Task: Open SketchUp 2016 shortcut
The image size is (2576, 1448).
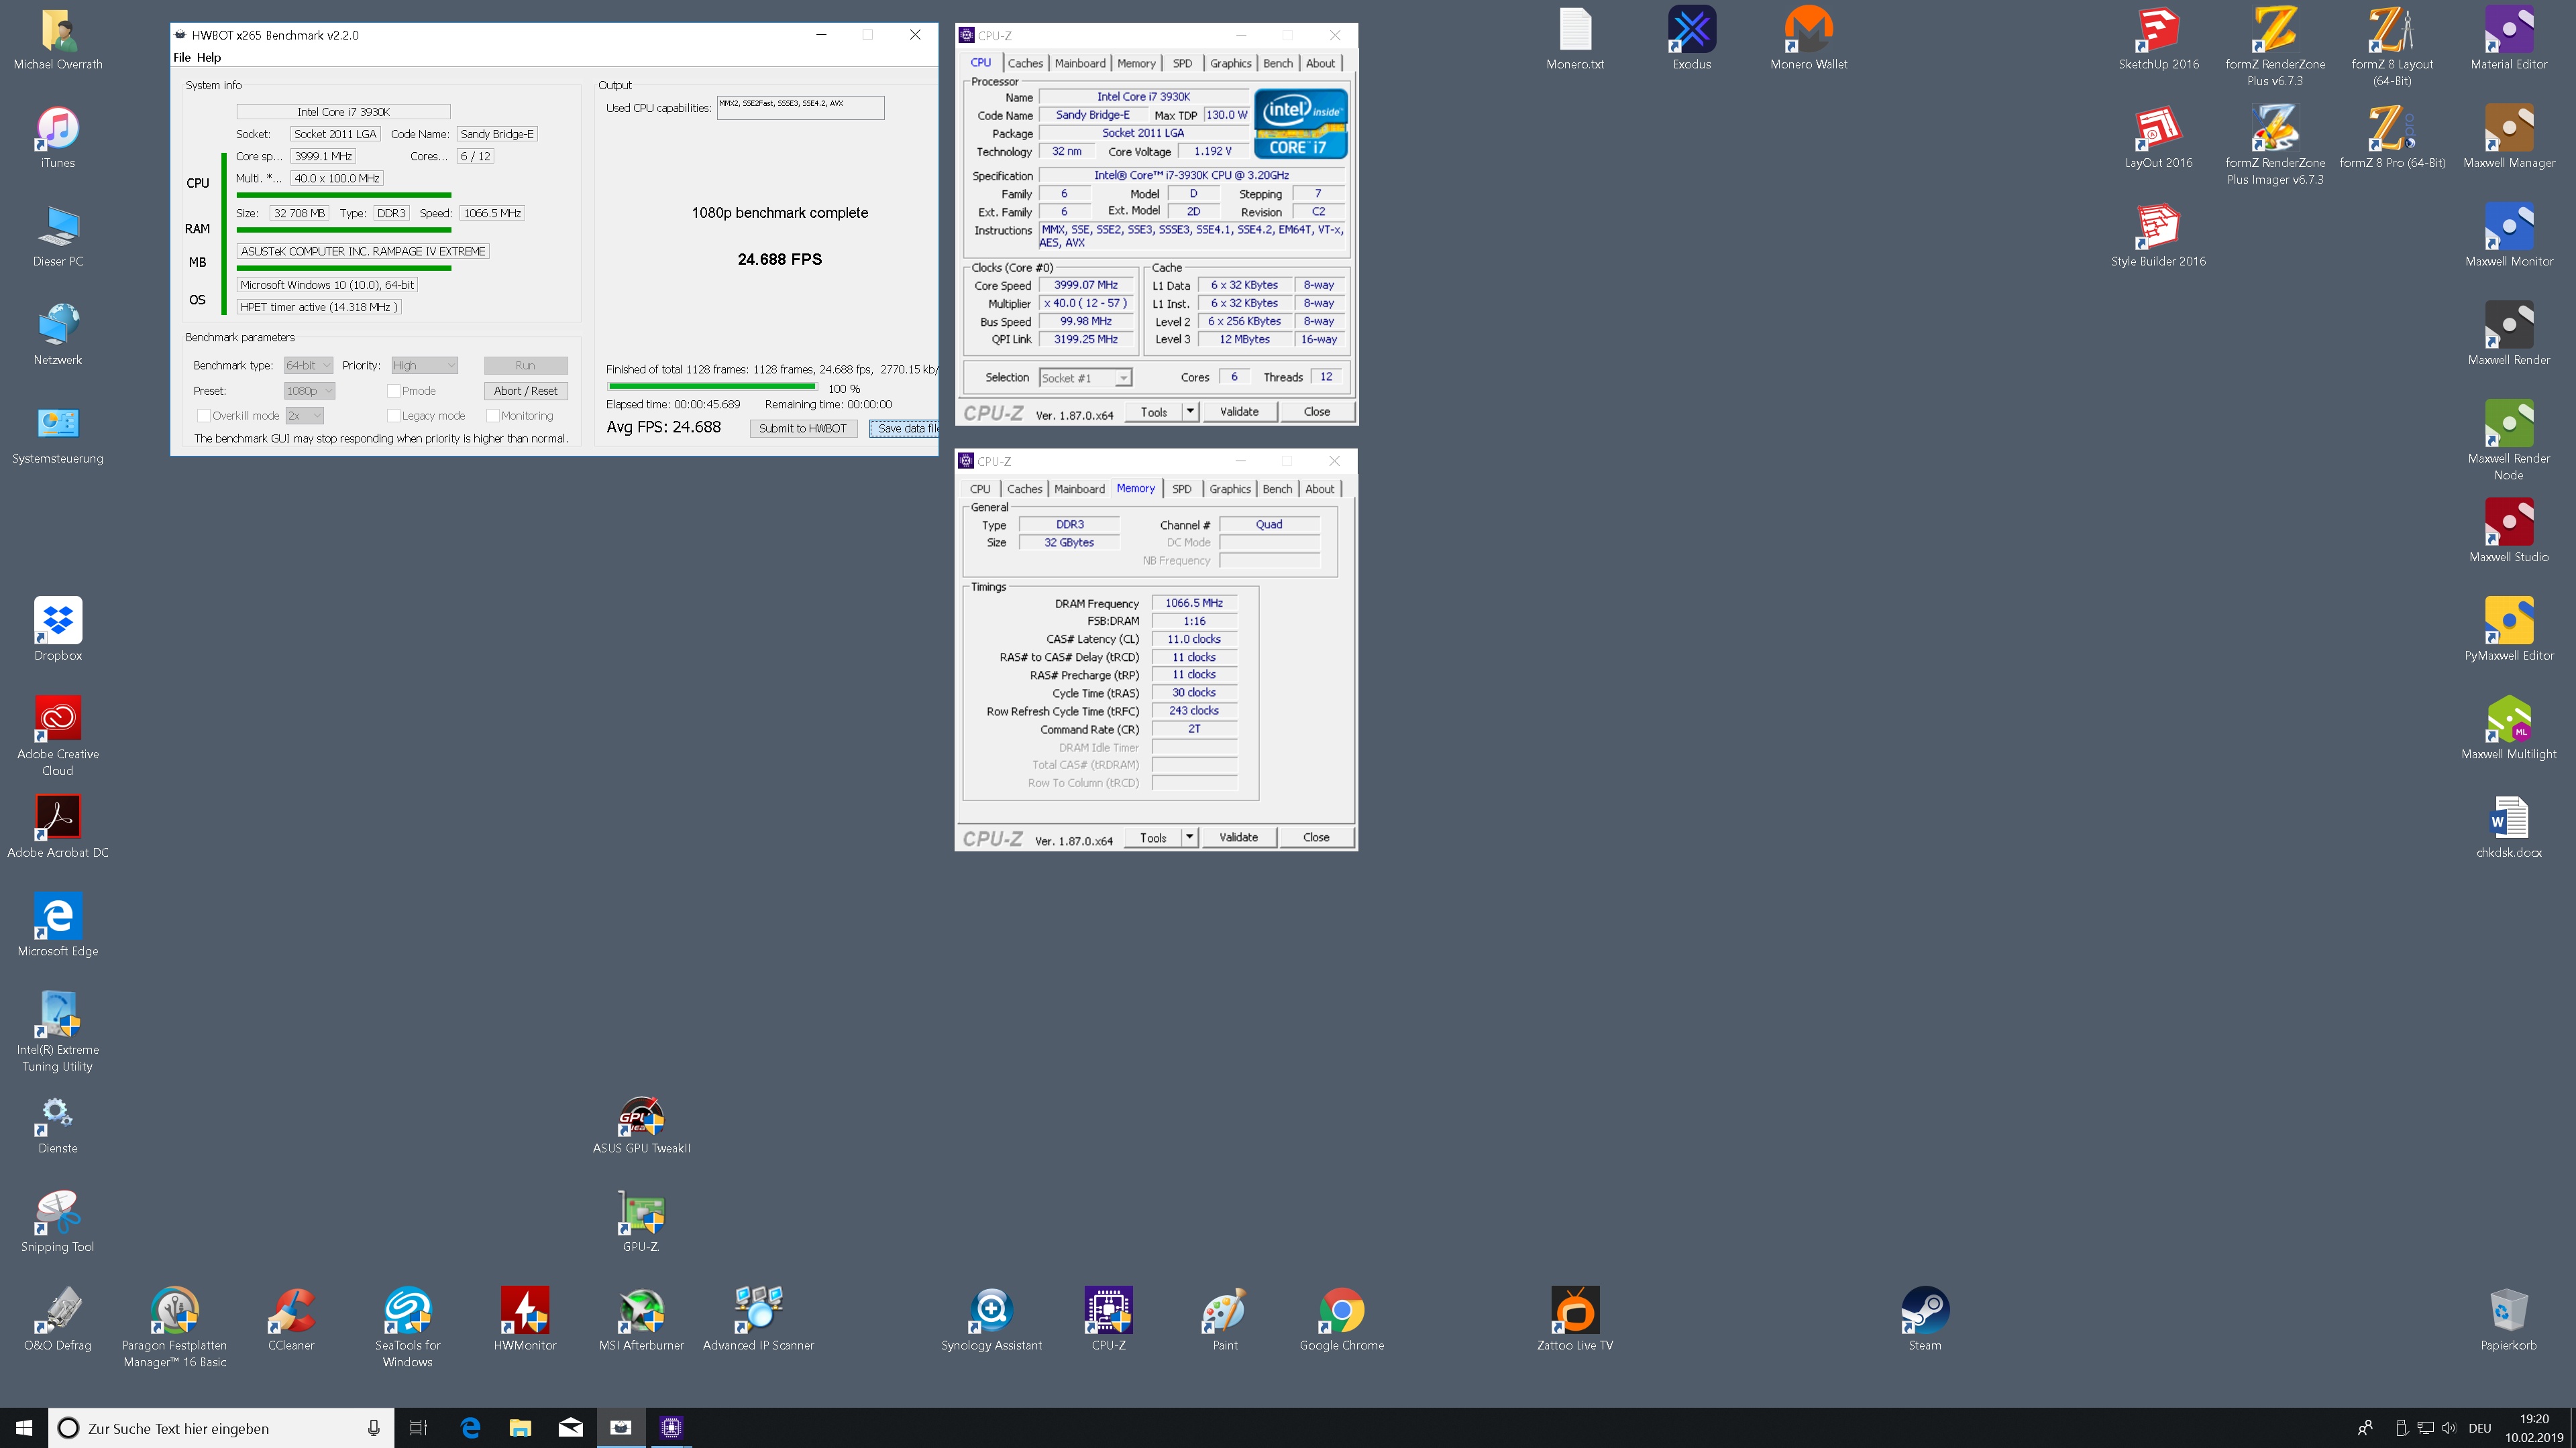Action: 2158,38
